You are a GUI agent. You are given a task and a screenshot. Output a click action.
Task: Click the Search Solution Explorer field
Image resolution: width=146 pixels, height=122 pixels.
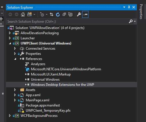(67, 22)
